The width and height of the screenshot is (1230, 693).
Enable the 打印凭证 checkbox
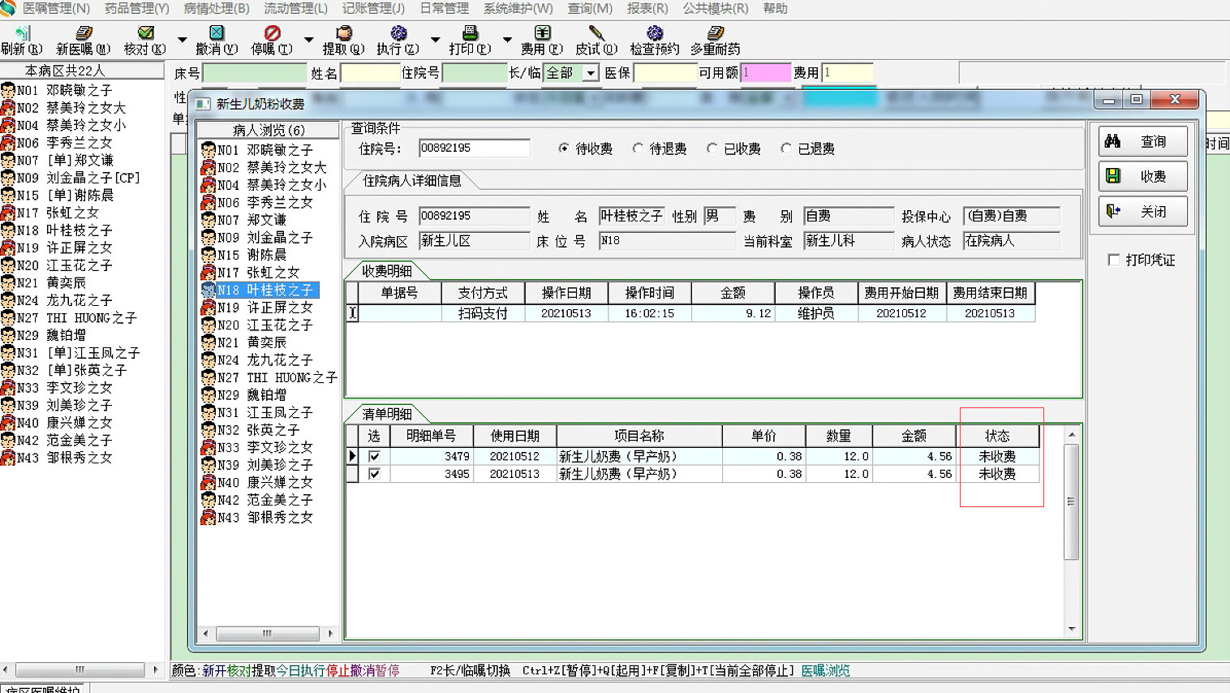pos(1114,260)
